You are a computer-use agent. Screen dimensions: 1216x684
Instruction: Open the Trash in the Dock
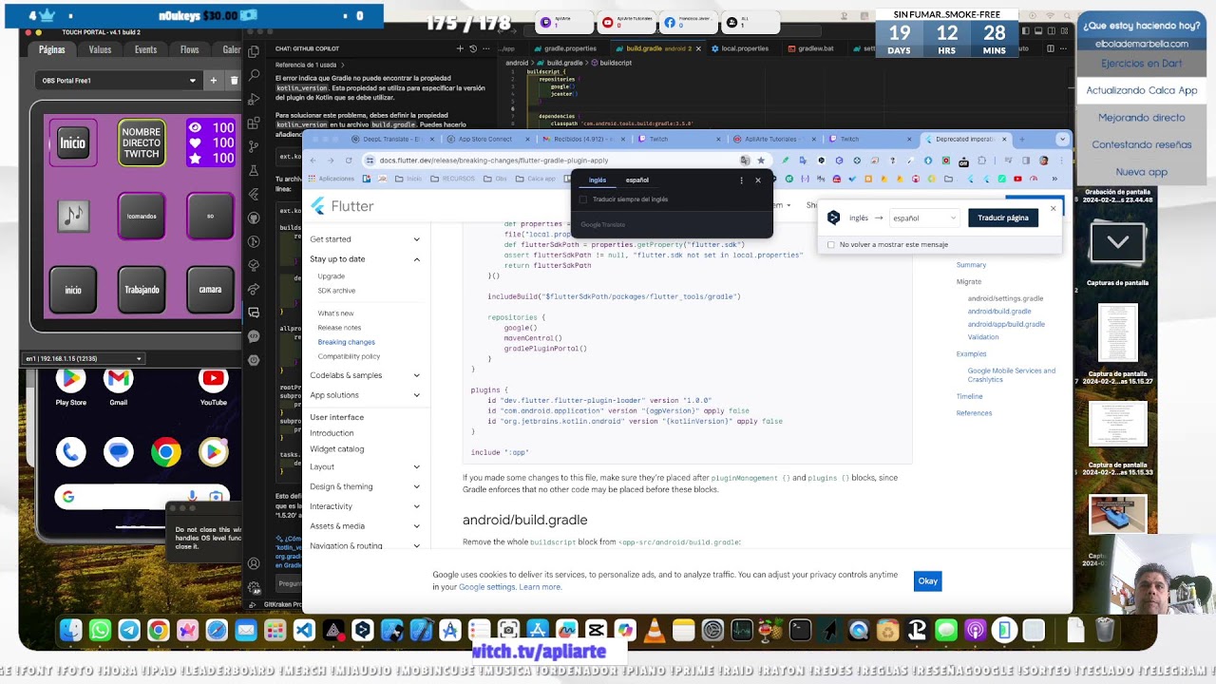click(x=1104, y=630)
